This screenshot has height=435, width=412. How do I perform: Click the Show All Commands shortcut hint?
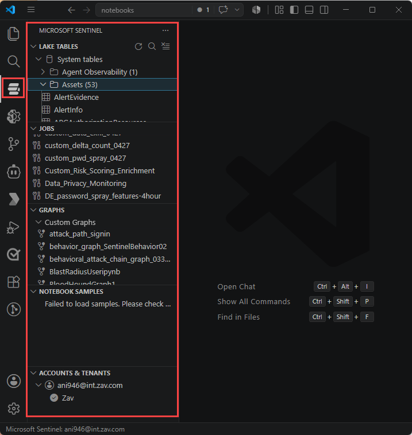point(253,301)
